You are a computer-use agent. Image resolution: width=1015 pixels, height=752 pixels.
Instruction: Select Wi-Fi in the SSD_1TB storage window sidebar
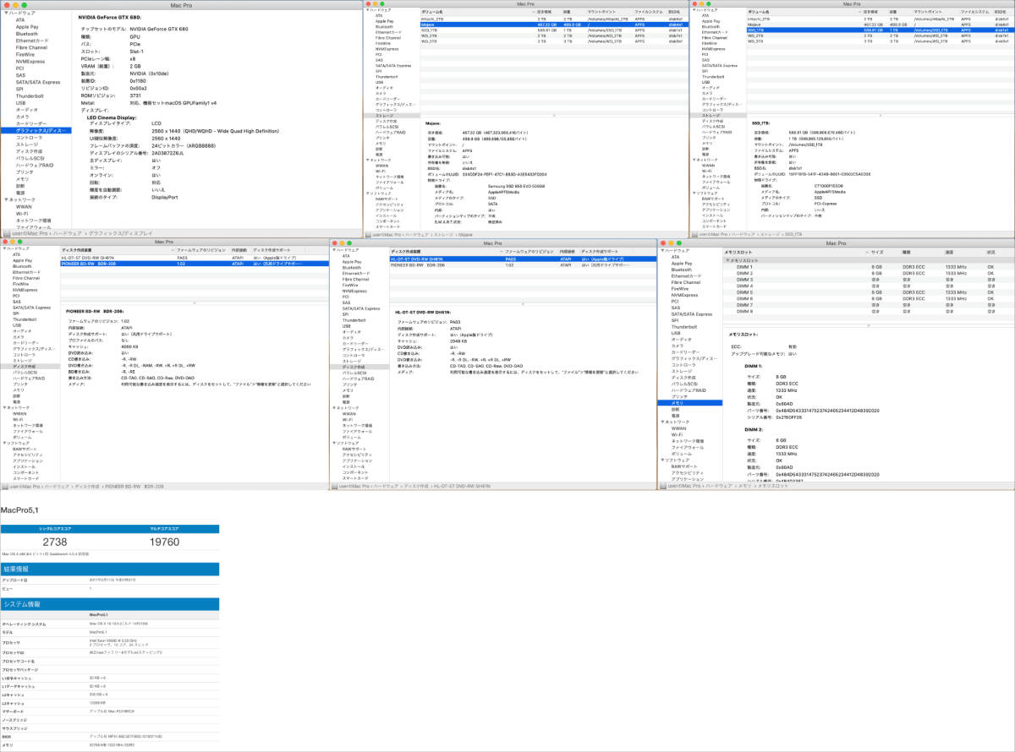coord(706,171)
